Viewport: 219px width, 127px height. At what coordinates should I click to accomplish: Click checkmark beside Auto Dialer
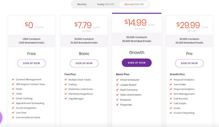pyautogui.click(x=171, y=84)
